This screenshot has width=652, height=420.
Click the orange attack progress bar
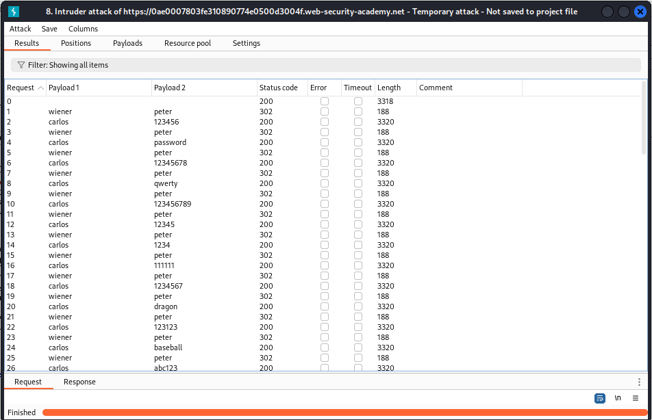pos(344,412)
